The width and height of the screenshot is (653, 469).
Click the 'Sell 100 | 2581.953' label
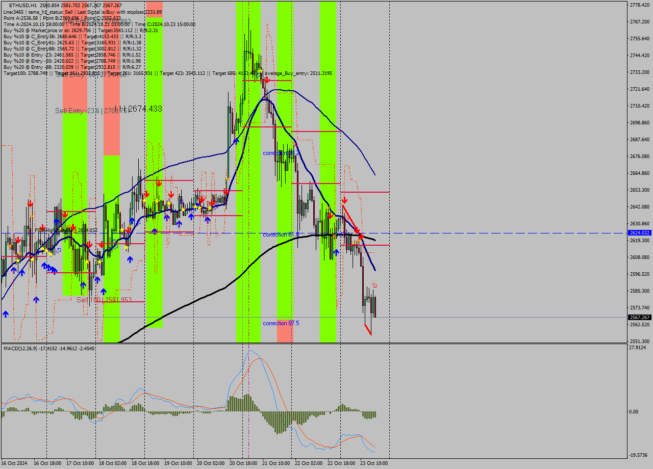point(104,300)
